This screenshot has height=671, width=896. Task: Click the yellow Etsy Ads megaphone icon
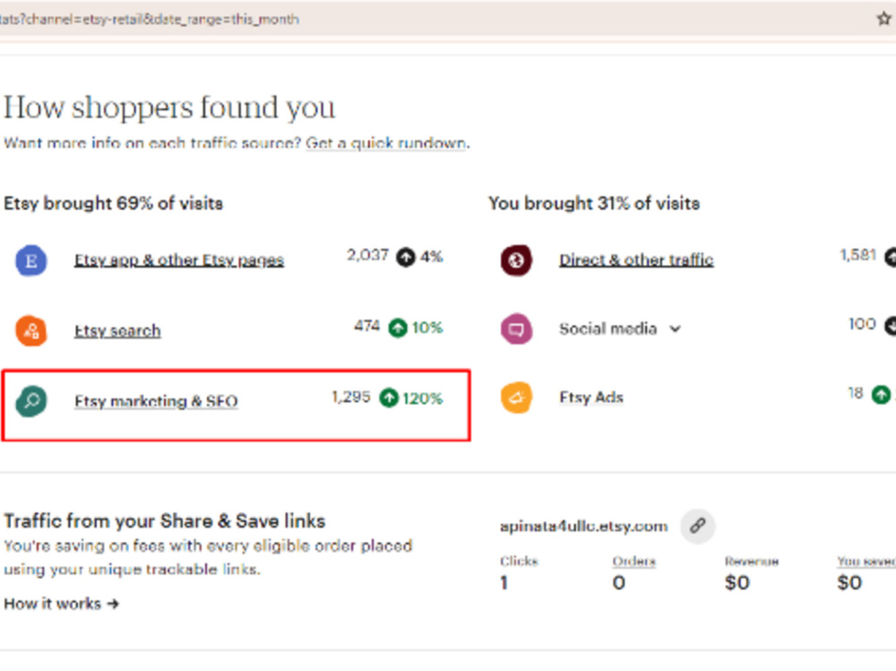(516, 397)
